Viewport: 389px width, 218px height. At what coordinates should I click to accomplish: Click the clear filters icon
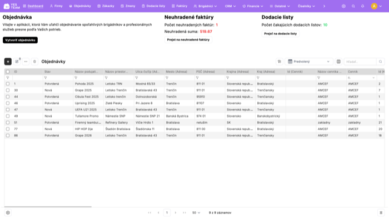pos(280,62)
